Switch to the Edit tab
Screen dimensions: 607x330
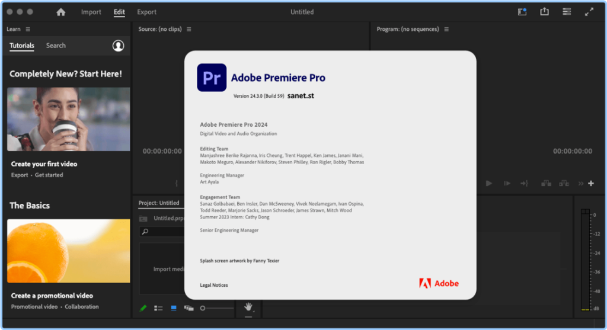(x=119, y=12)
